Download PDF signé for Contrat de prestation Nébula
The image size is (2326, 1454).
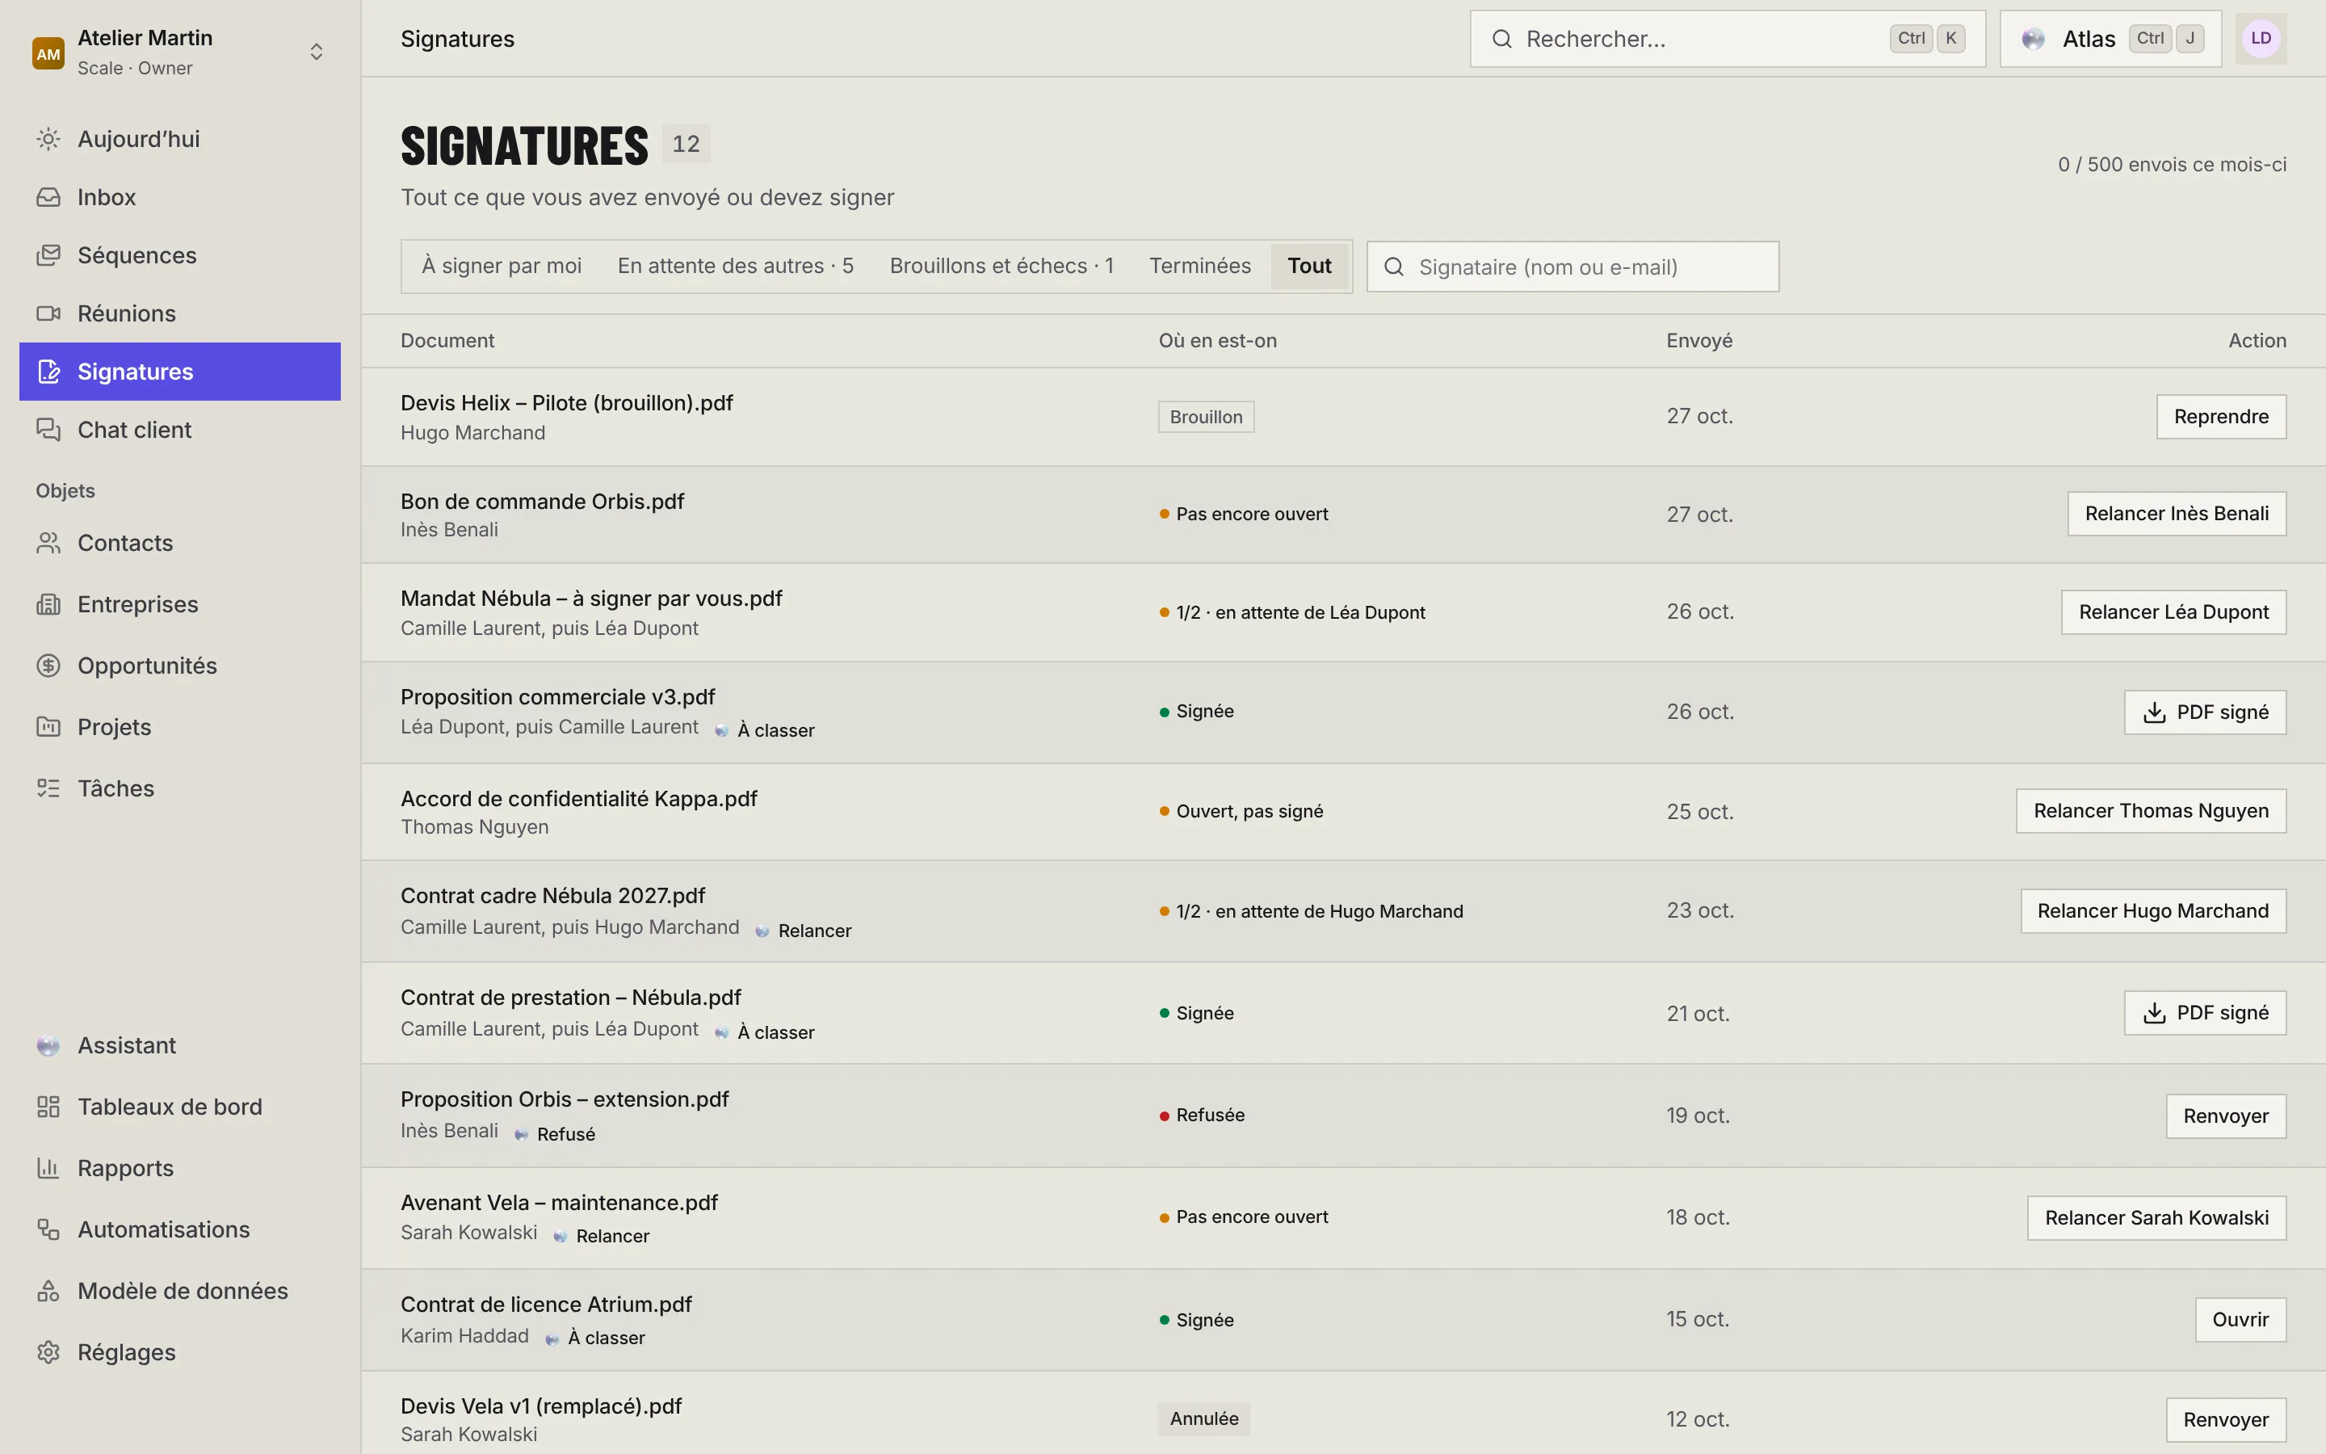[x=2205, y=1014]
